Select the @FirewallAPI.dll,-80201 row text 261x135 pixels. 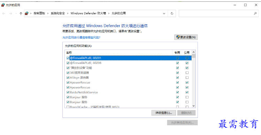tap(86, 58)
